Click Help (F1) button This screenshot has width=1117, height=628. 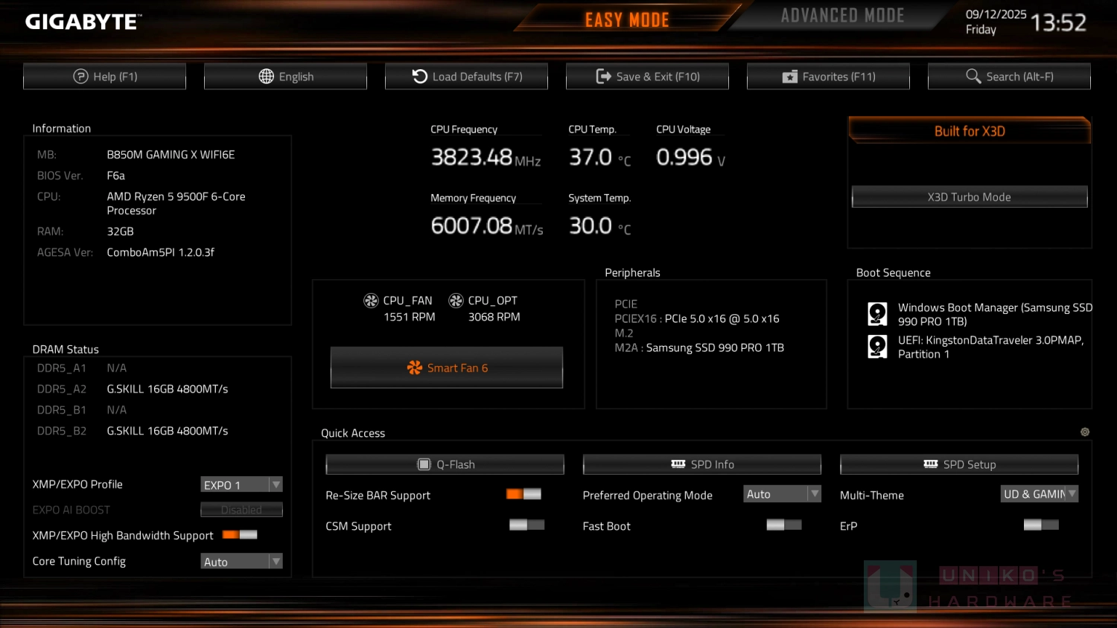click(x=104, y=77)
